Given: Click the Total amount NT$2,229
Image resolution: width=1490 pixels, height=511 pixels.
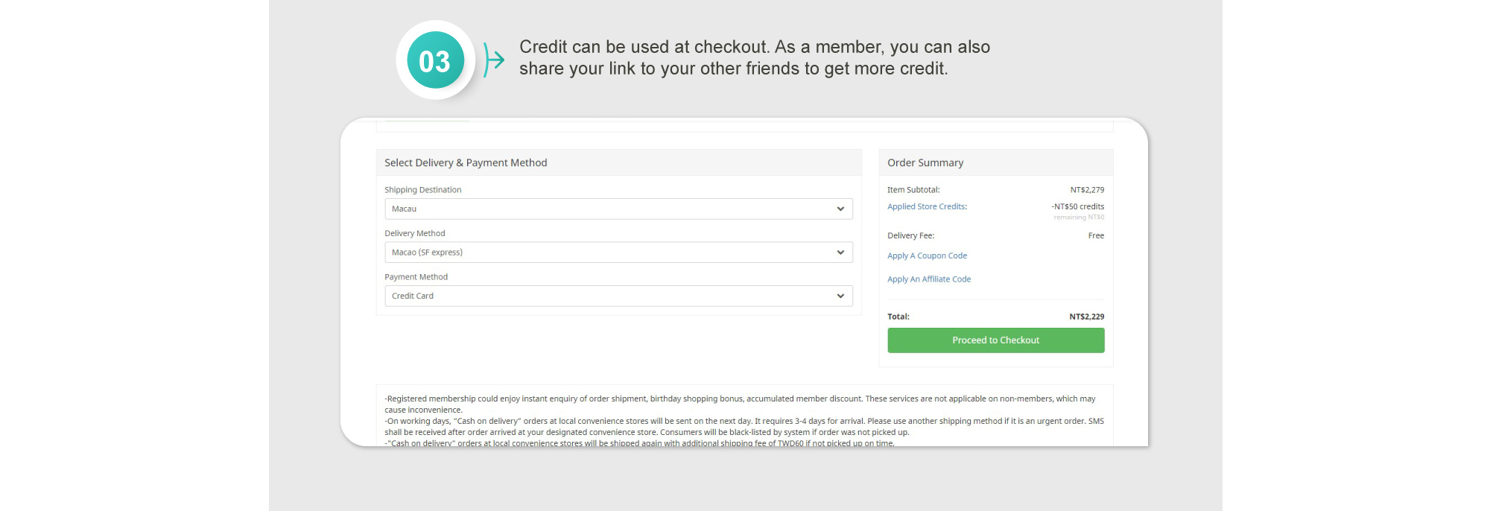Looking at the screenshot, I should tap(1086, 317).
